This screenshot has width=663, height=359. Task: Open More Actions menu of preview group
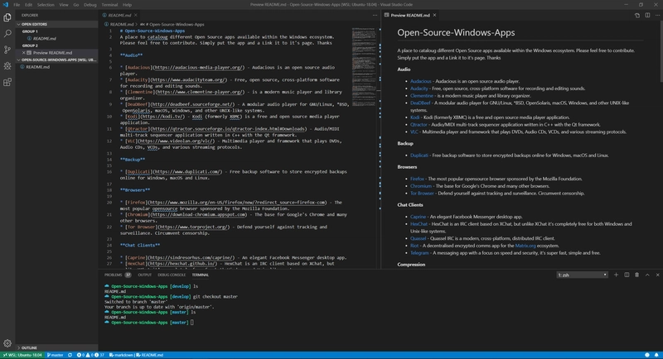(x=657, y=15)
